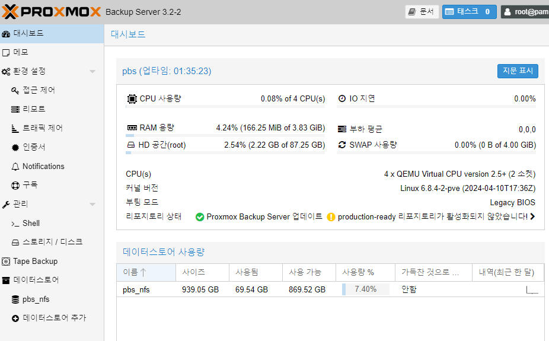Click the pbs_nfs history sparkline
Image resolution: width=549 pixels, height=341 pixels.
click(x=532, y=290)
